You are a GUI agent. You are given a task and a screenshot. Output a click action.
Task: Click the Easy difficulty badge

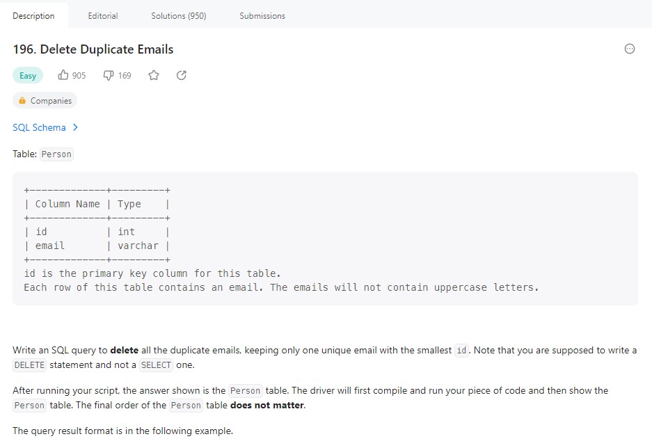[x=28, y=75]
